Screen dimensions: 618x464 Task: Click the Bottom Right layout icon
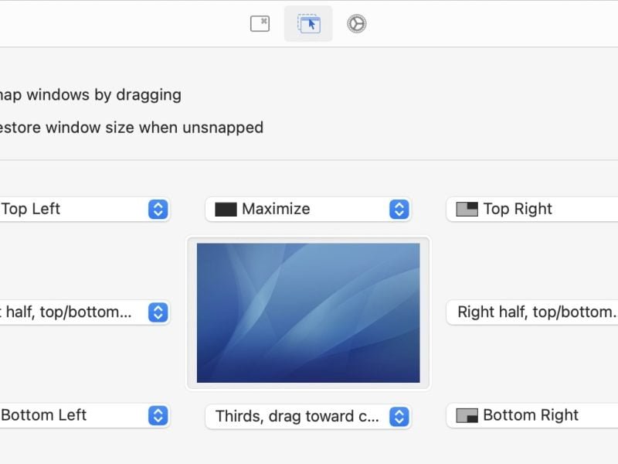[467, 415]
